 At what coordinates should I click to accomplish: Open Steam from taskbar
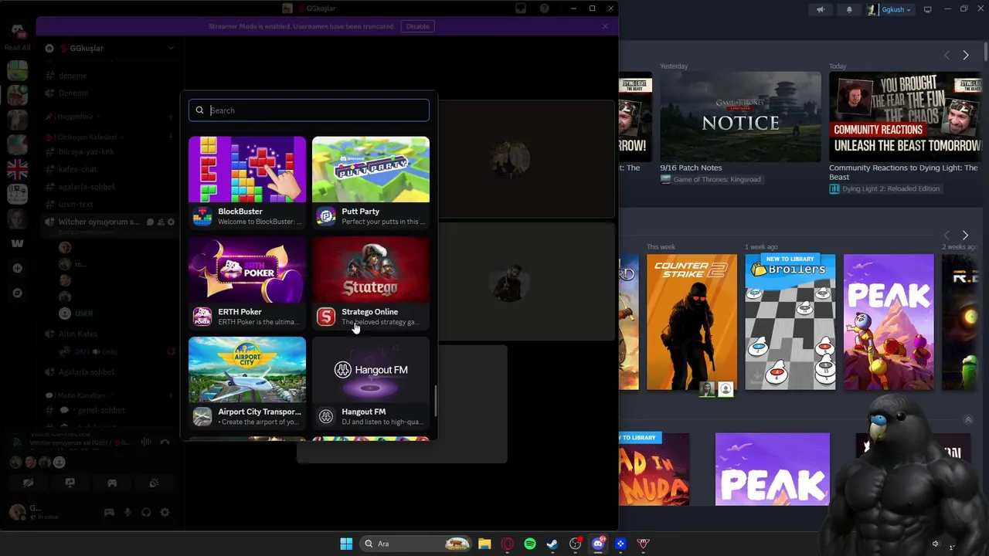[552, 544]
